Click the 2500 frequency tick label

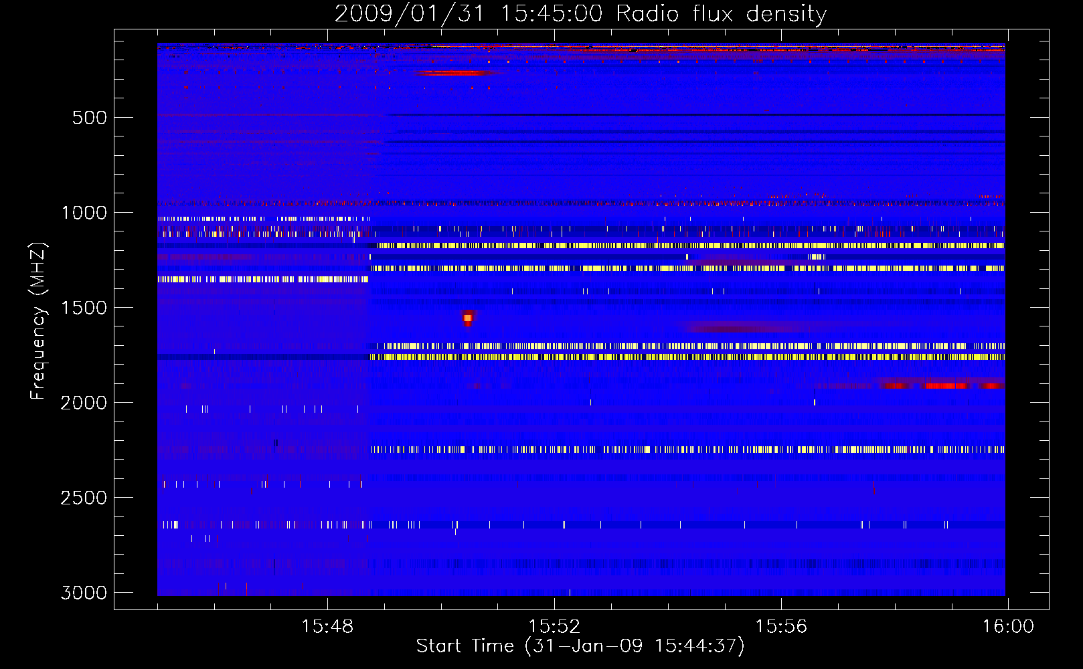coord(84,498)
